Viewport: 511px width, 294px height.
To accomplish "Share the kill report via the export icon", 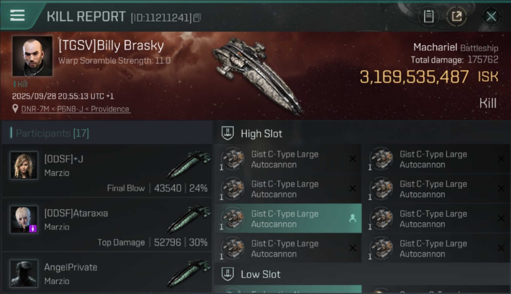I will point(456,16).
